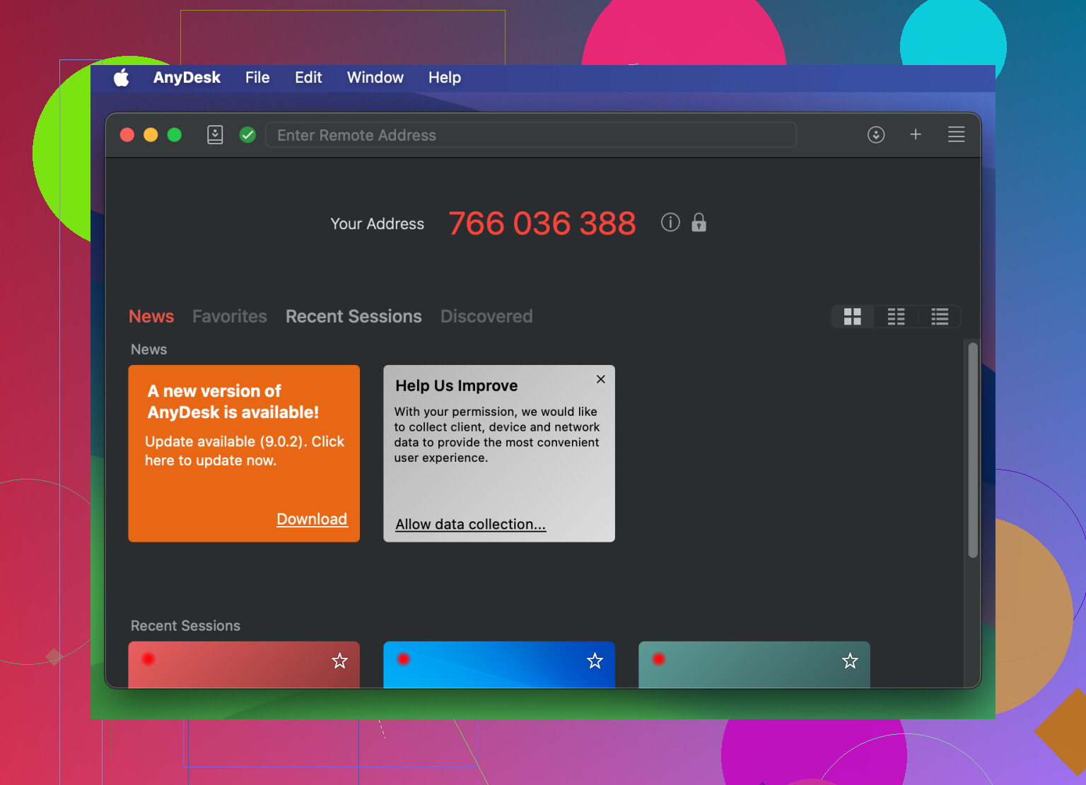Screen dimensions: 1086x785
Task: Switch to the News tab
Action: (x=151, y=316)
